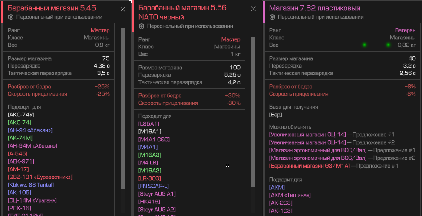The height and width of the screenshot is (216, 422).
Task: Open the [L85A1] weapon link
Action: coord(149,124)
